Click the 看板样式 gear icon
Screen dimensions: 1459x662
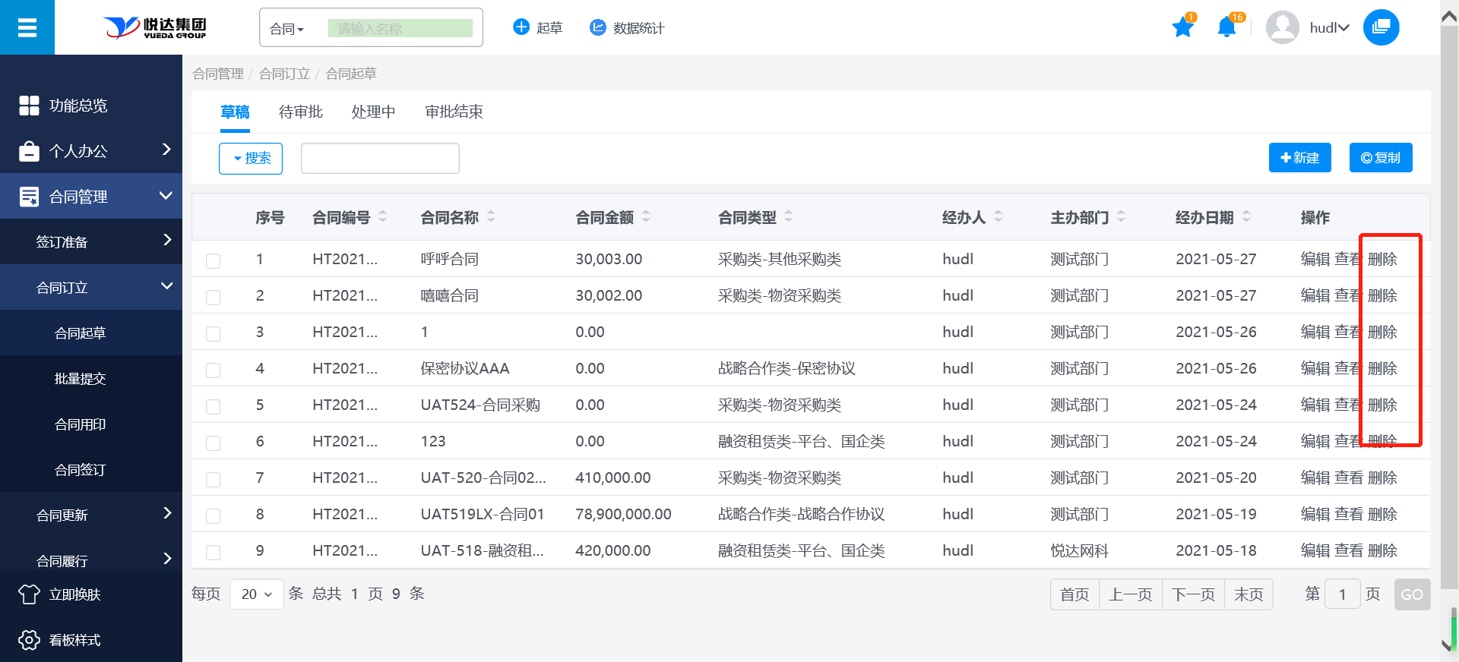(x=29, y=640)
